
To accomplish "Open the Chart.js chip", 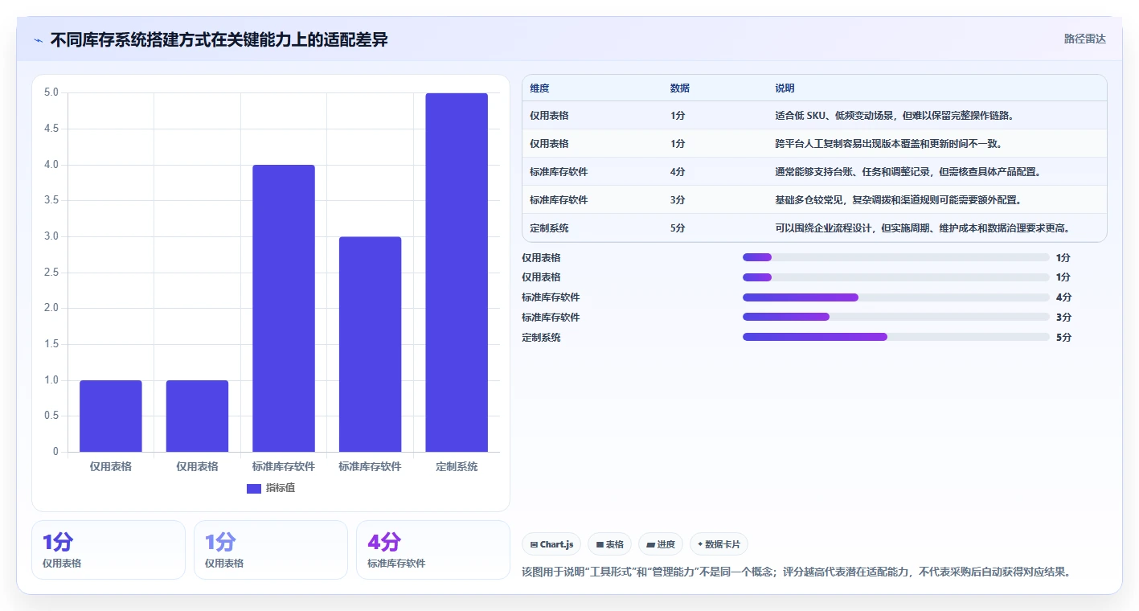I will [x=551, y=544].
